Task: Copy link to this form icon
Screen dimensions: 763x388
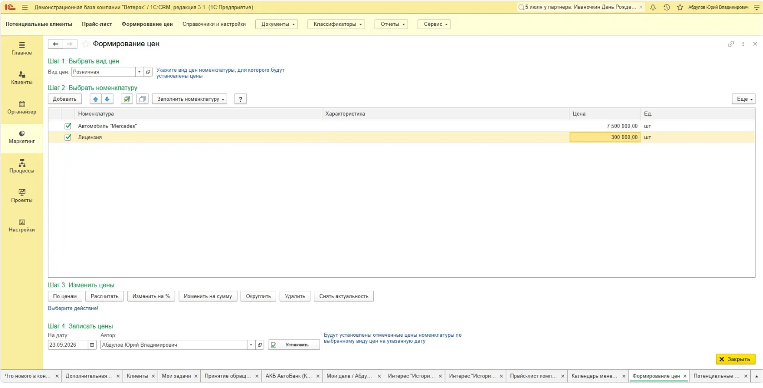Action: (731, 44)
